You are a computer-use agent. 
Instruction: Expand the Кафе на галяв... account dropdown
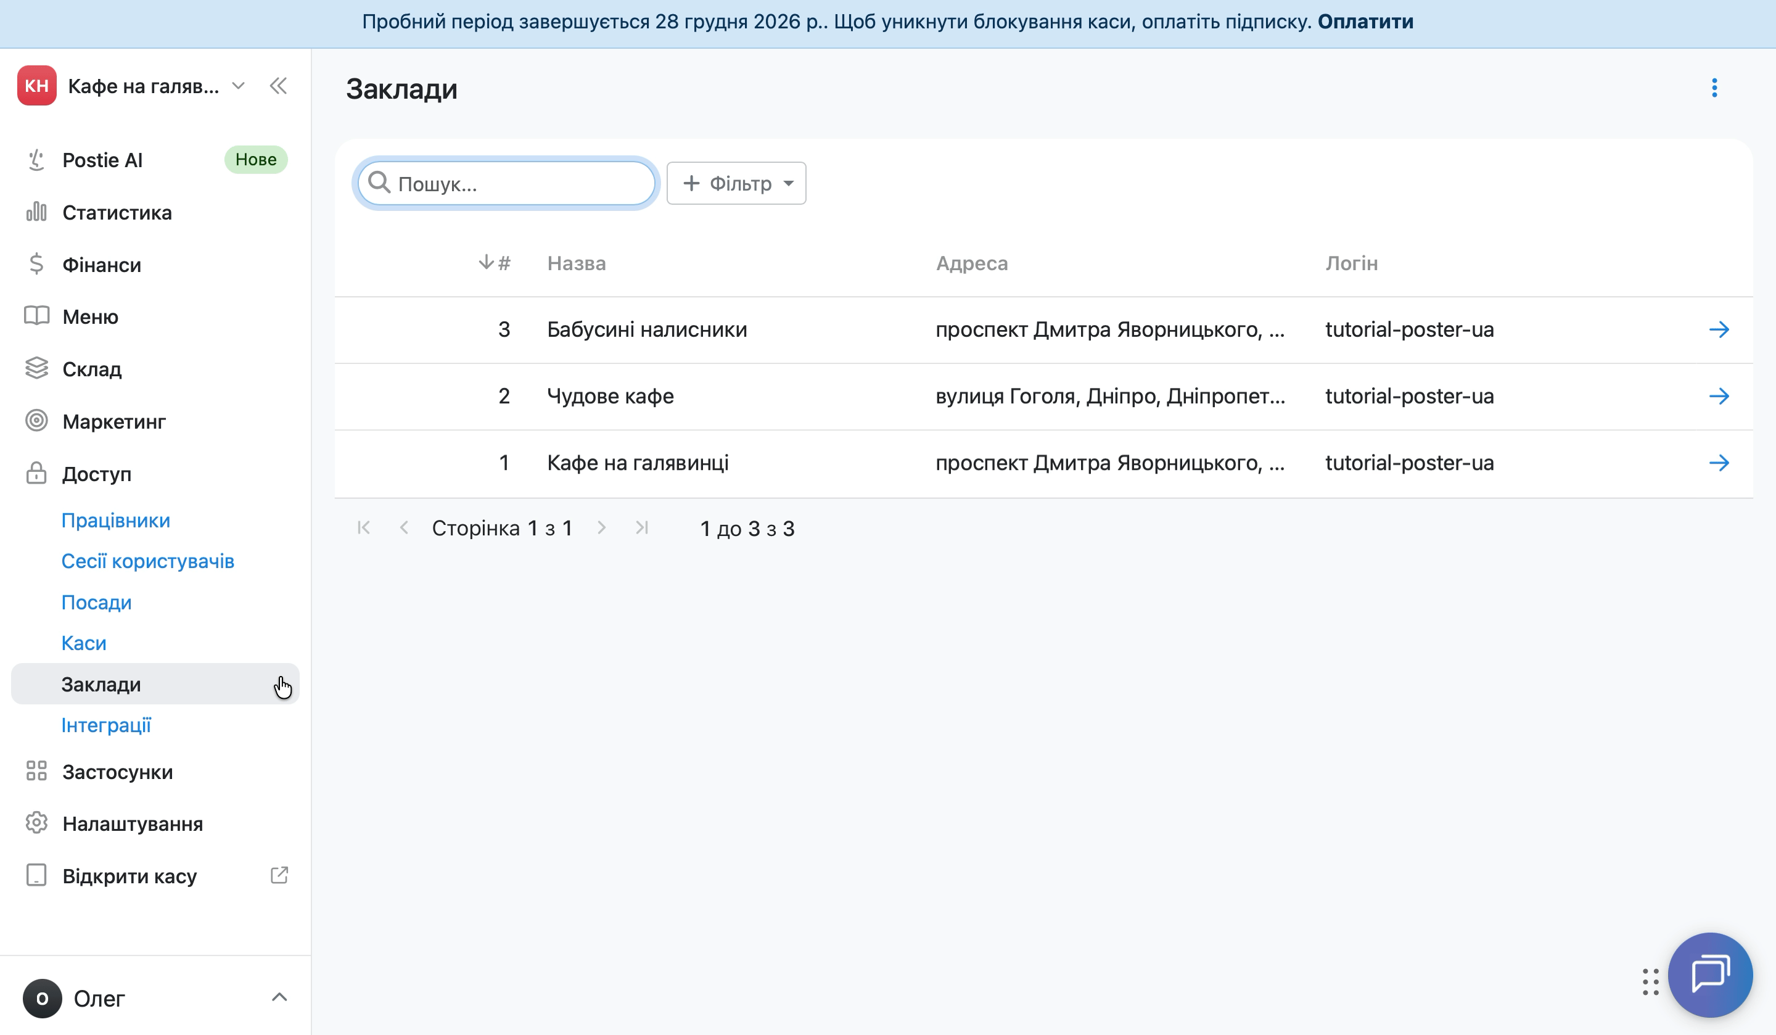[238, 86]
